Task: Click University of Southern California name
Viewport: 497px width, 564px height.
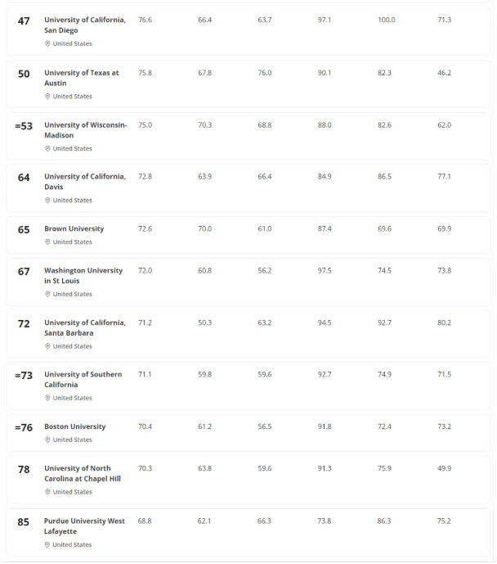Action: click(x=83, y=379)
